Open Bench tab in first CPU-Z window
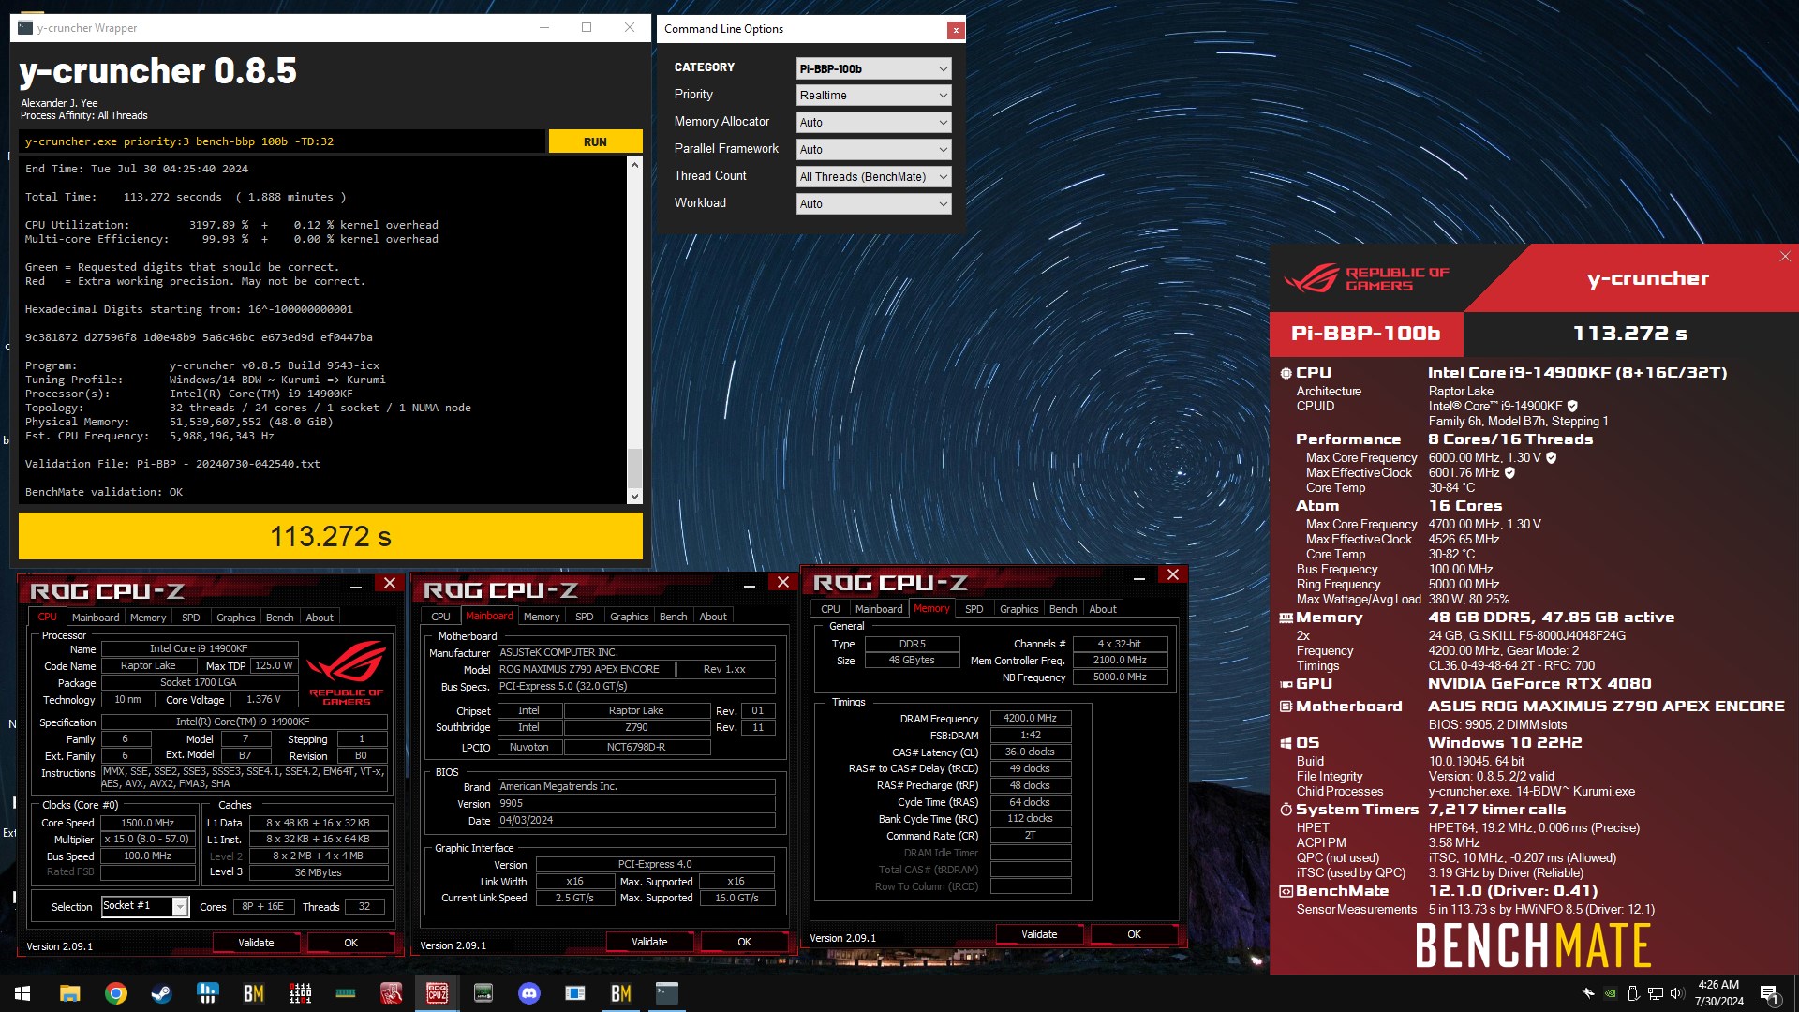Screen dimensions: 1799x1012 tap(279, 618)
